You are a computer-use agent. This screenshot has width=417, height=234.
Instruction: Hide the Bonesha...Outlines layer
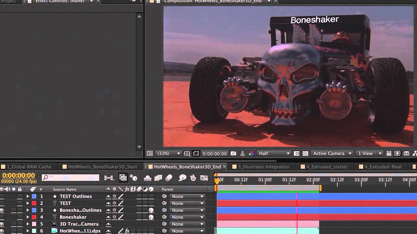[2, 210]
